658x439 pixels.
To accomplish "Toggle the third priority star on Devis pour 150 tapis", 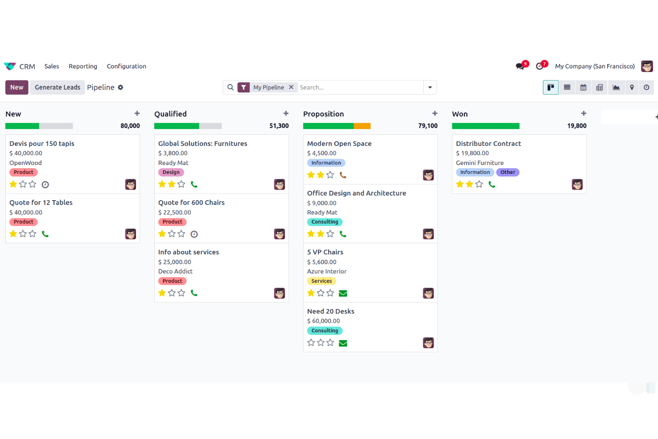I will pyautogui.click(x=32, y=184).
